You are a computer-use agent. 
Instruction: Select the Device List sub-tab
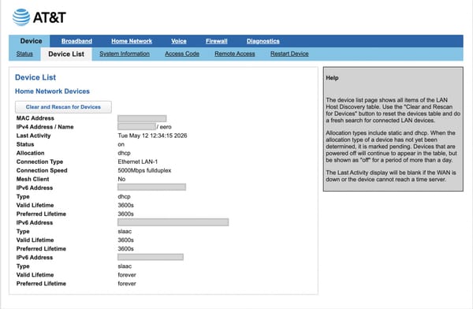(x=66, y=54)
